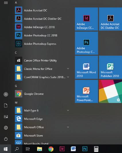Viewport: 122px width, 153px height.
Task: Open Adobe Photoshop Express app
Action: [x=42, y=44]
